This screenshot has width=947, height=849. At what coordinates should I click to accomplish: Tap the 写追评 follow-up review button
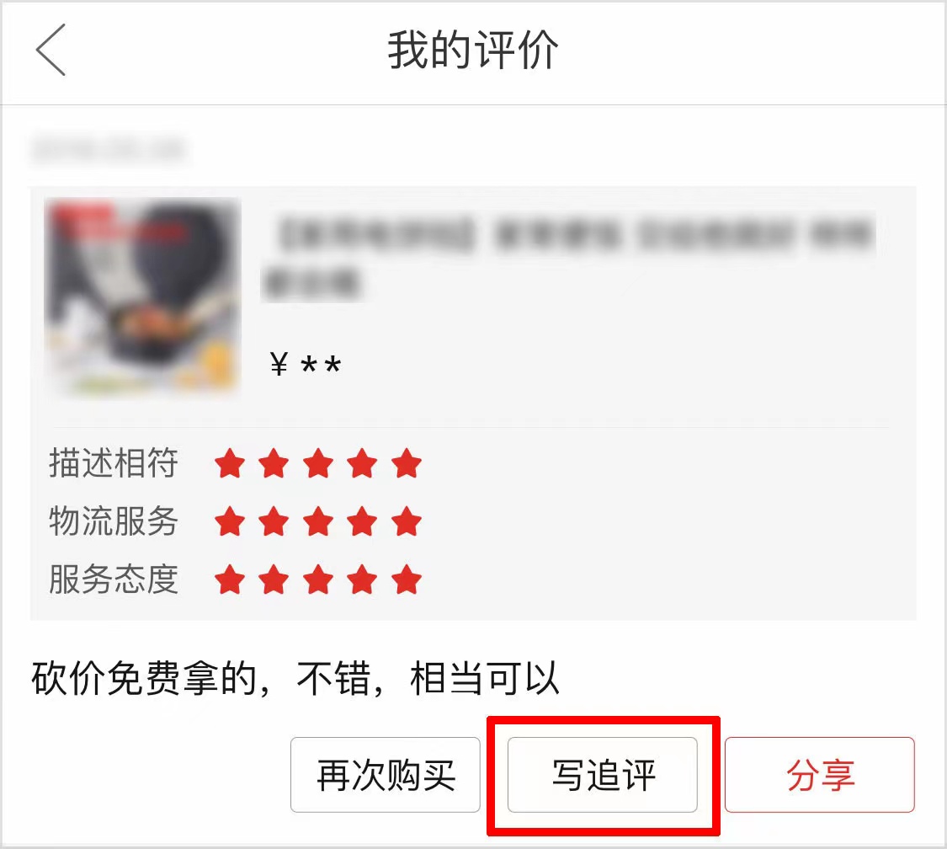tap(602, 775)
